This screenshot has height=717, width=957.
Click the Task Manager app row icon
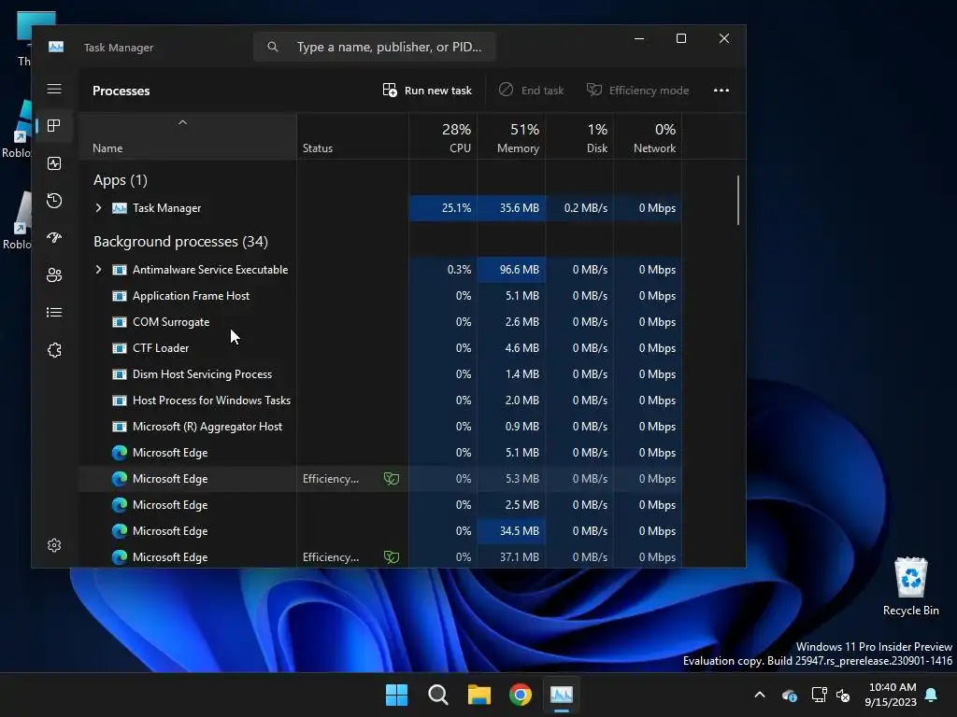(120, 208)
